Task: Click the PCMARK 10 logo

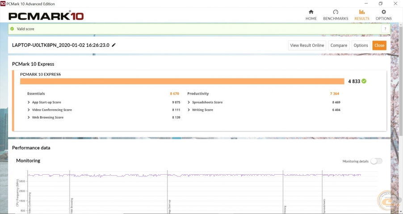Action: [x=46, y=16]
